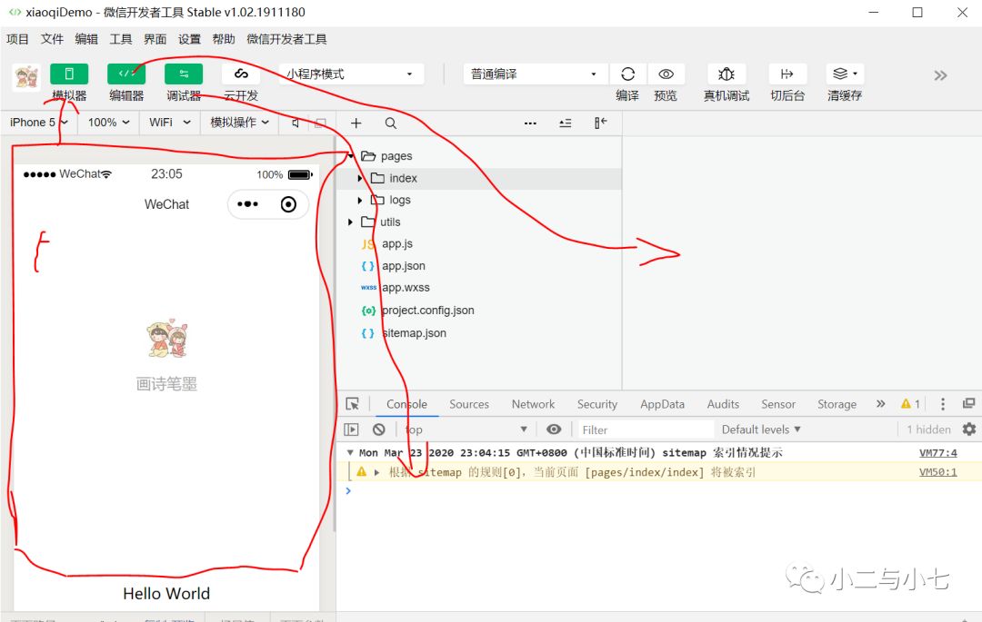Open the 设置 menu
Screen dimensions: 982x622
click(x=189, y=39)
